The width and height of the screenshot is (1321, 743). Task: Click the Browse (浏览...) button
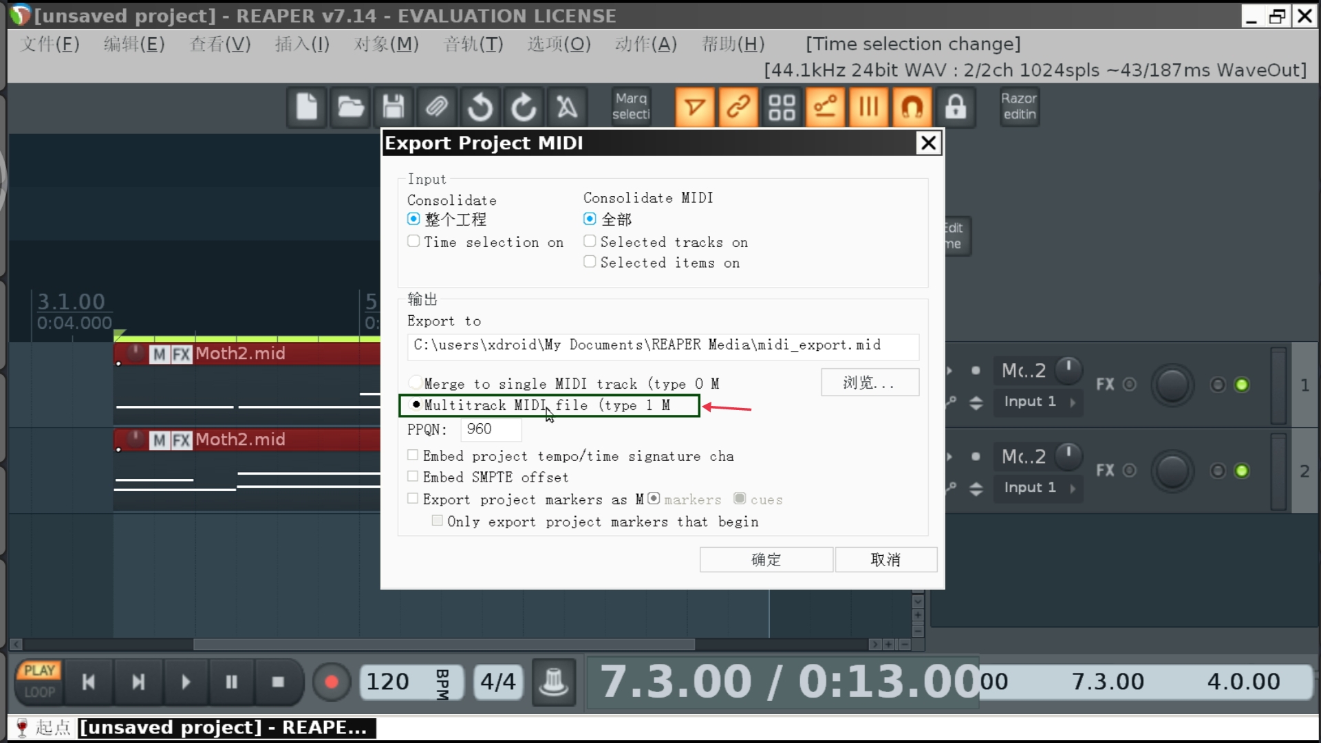click(x=870, y=383)
